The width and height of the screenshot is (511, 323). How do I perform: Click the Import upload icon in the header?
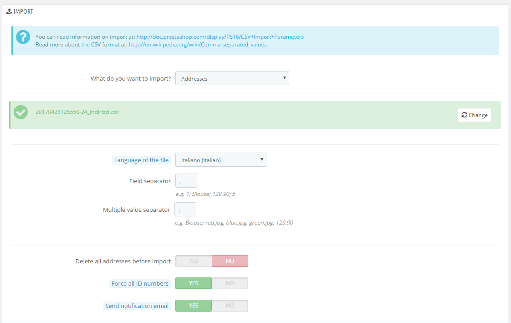pos(10,11)
